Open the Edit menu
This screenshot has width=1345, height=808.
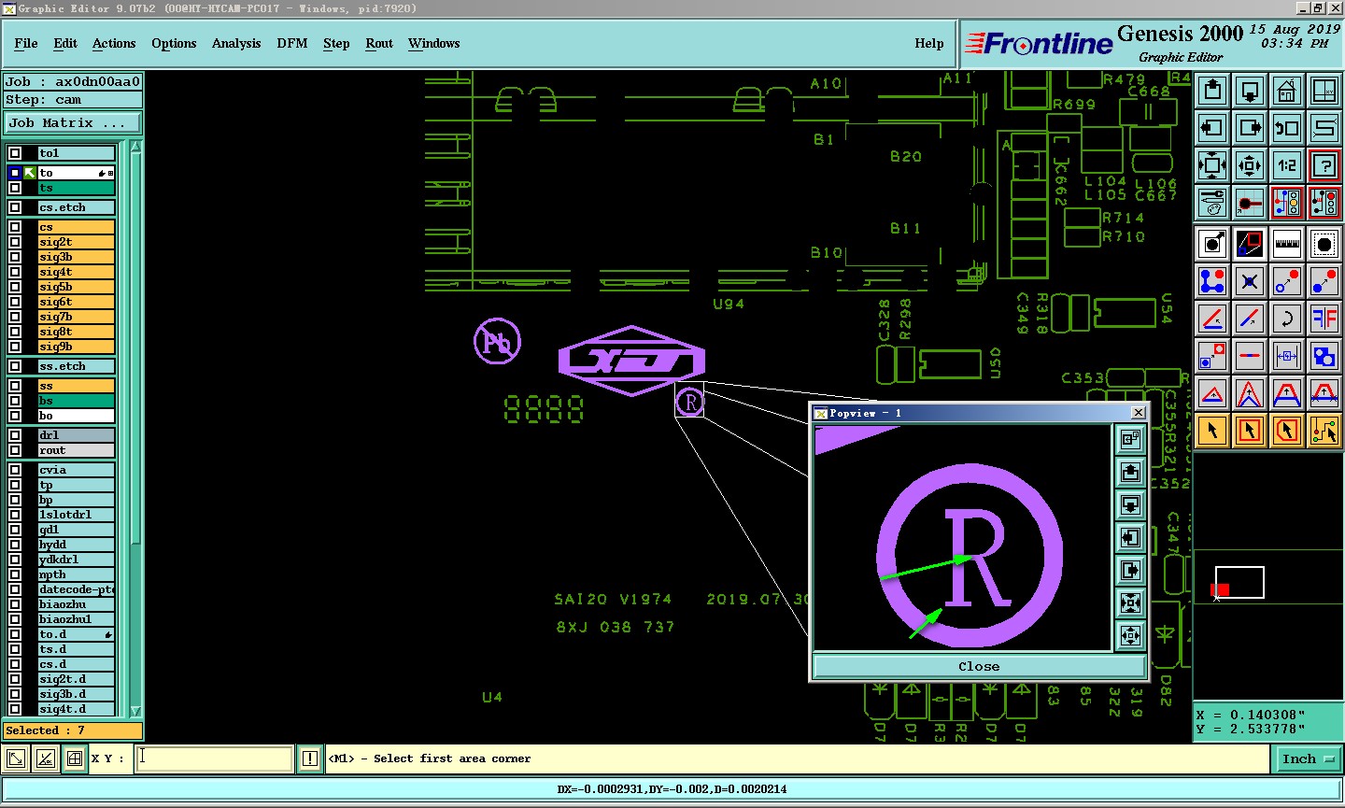coord(65,43)
